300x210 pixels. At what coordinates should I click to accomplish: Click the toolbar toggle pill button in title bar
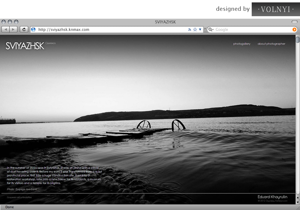click(295, 22)
